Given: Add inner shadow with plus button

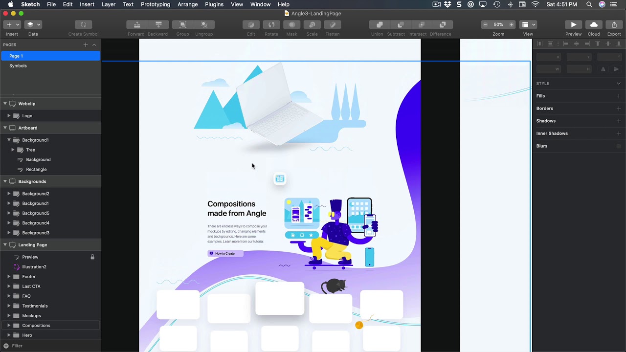Looking at the screenshot, I should tap(619, 133).
